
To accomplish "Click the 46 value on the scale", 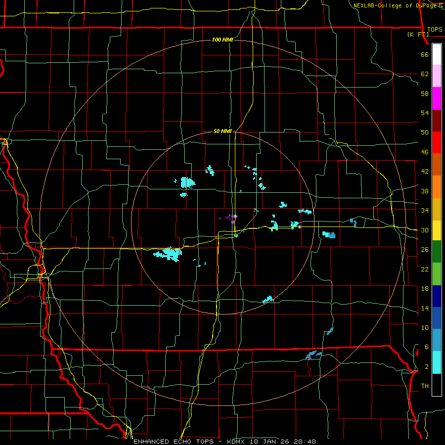I will (x=425, y=152).
